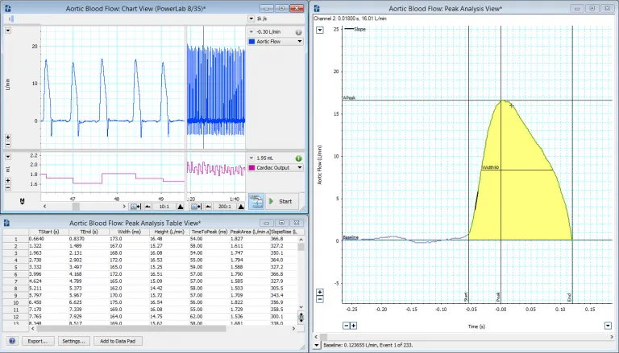Click the marker icon below chart axis

point(22,199)
